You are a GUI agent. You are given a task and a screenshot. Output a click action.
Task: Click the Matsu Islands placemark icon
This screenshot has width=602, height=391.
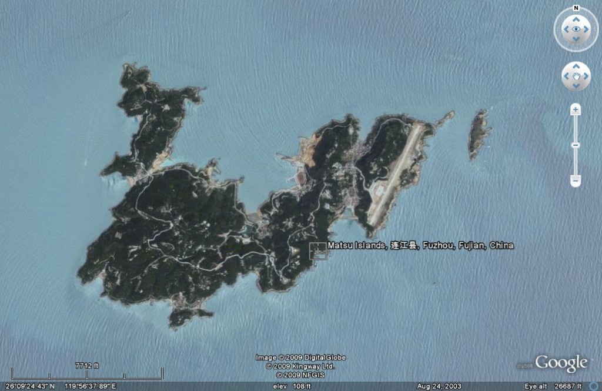[x=318, y=250]
